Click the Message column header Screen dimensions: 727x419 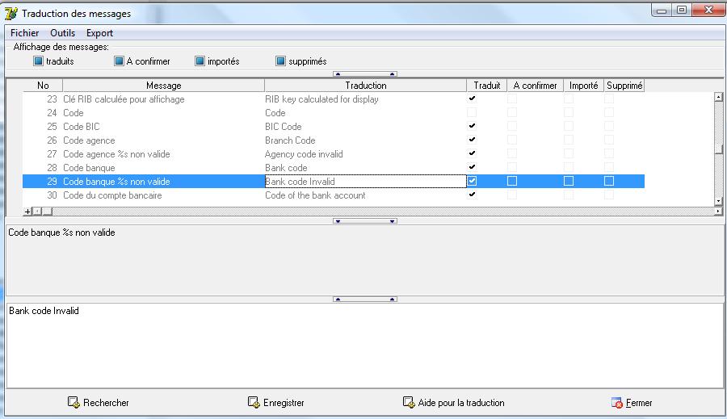[x=164, y=86]
